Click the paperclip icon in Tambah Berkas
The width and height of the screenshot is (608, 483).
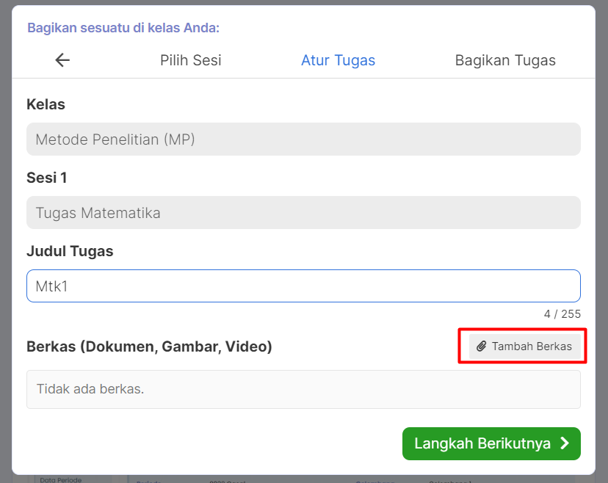tap(482, 346)
